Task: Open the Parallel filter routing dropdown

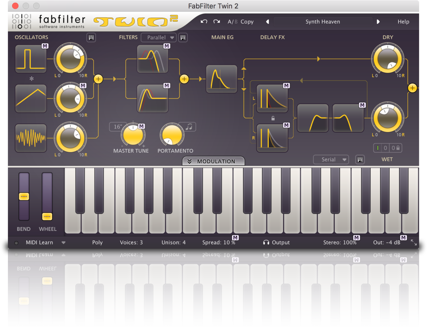Action: pos(159,38)
